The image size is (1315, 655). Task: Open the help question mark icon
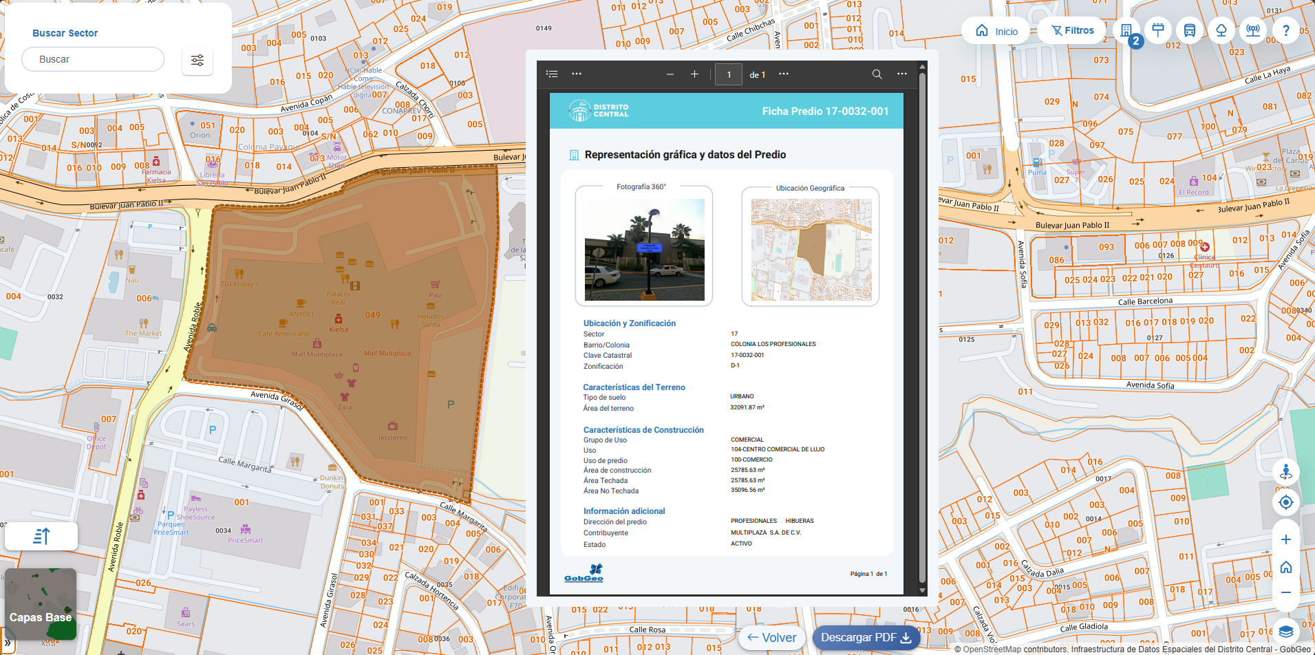coord(1285,30)
